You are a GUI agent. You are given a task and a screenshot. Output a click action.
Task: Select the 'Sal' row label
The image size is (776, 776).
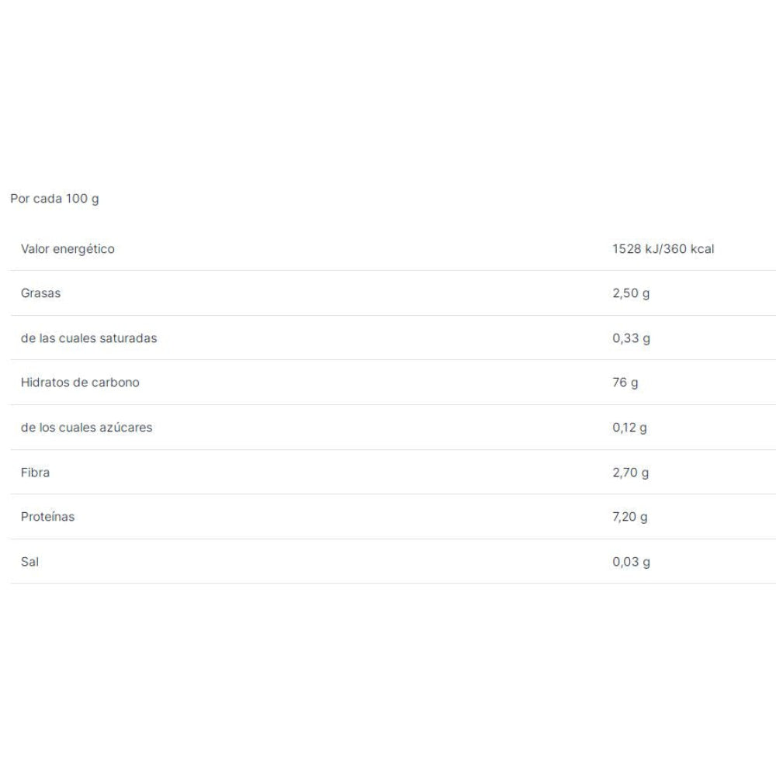29,561
